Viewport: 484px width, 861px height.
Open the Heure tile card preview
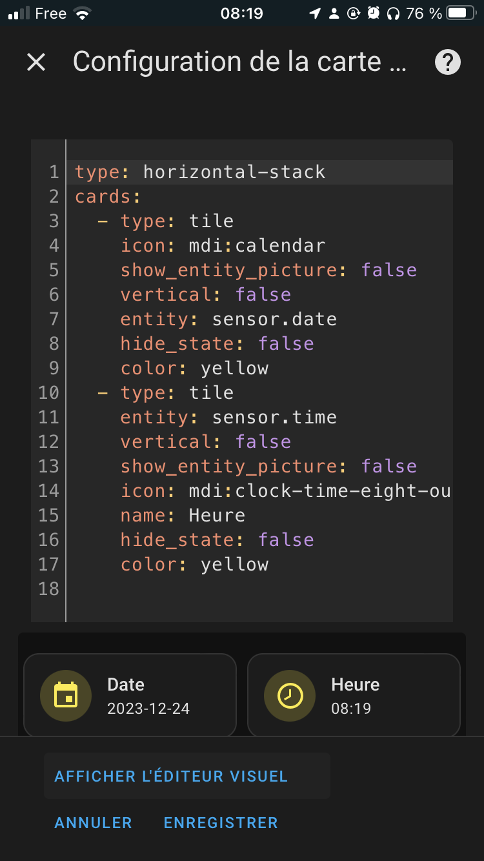point(354,696)
